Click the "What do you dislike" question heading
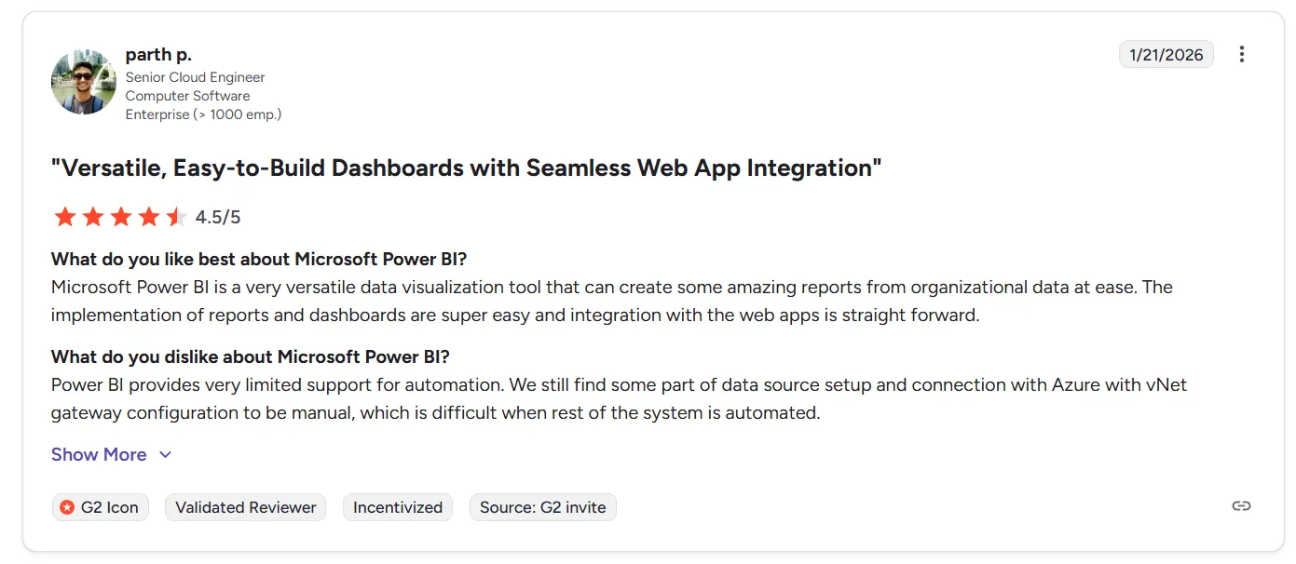The width and height of the screenshot is (1296, 564). [251, 356]
